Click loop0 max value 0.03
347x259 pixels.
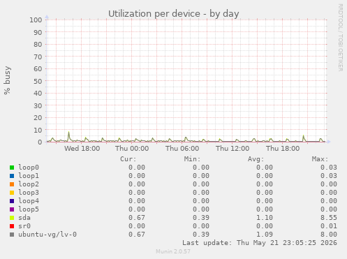click(329, 168)
